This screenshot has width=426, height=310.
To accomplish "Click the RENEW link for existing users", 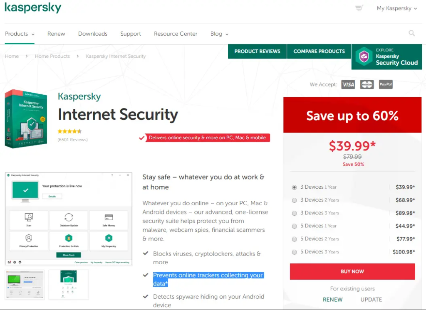I will pyautogui.click(x=332, y=300).
